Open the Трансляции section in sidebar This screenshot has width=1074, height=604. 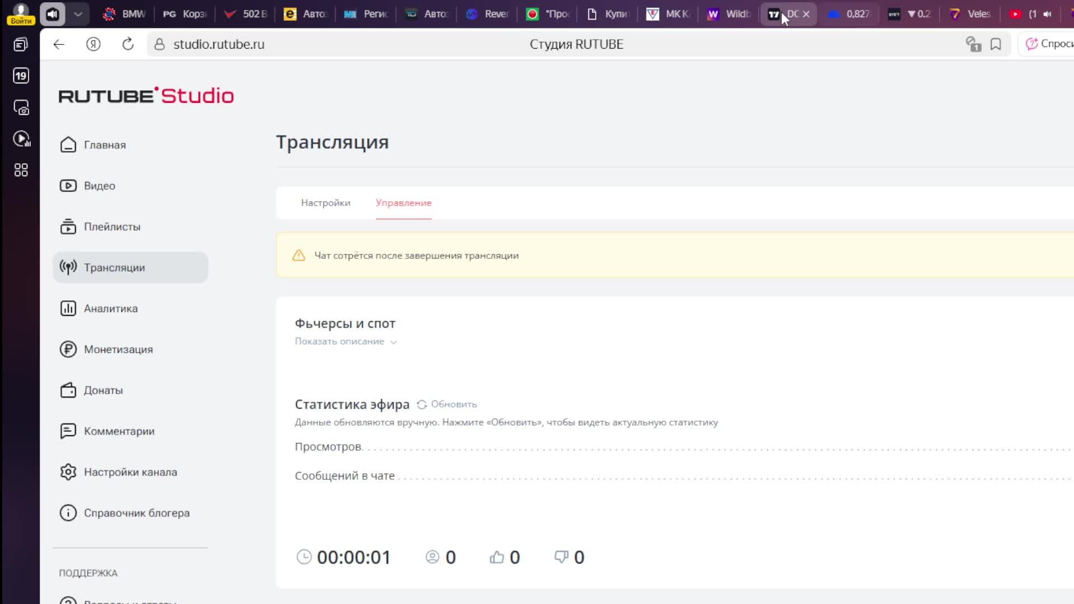point(114,267)
